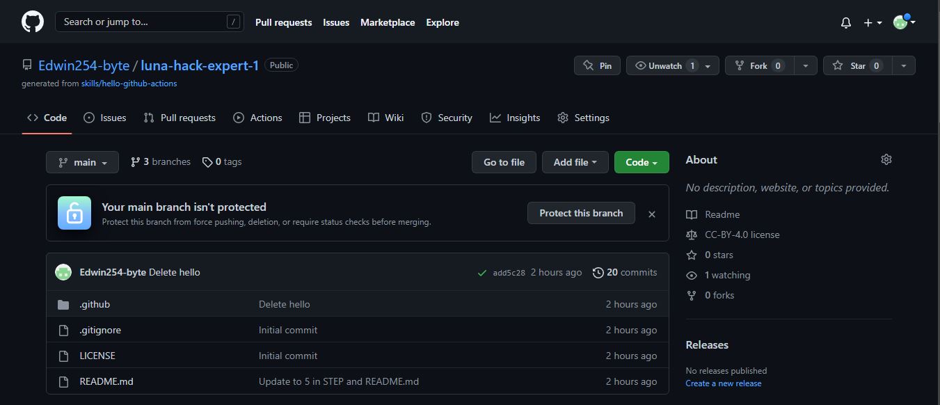Star this repository
This screenshot has height=405, width=940.
[857, 65]
